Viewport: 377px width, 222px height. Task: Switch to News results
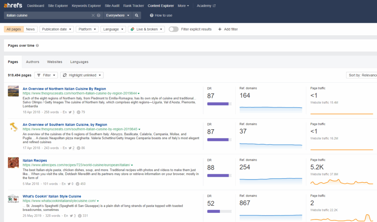coord(30,29)
